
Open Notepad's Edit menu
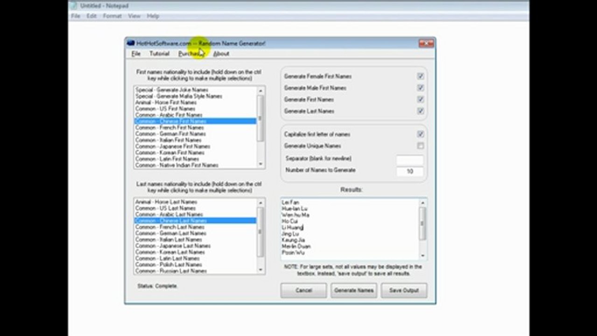[x=91, y=16]
